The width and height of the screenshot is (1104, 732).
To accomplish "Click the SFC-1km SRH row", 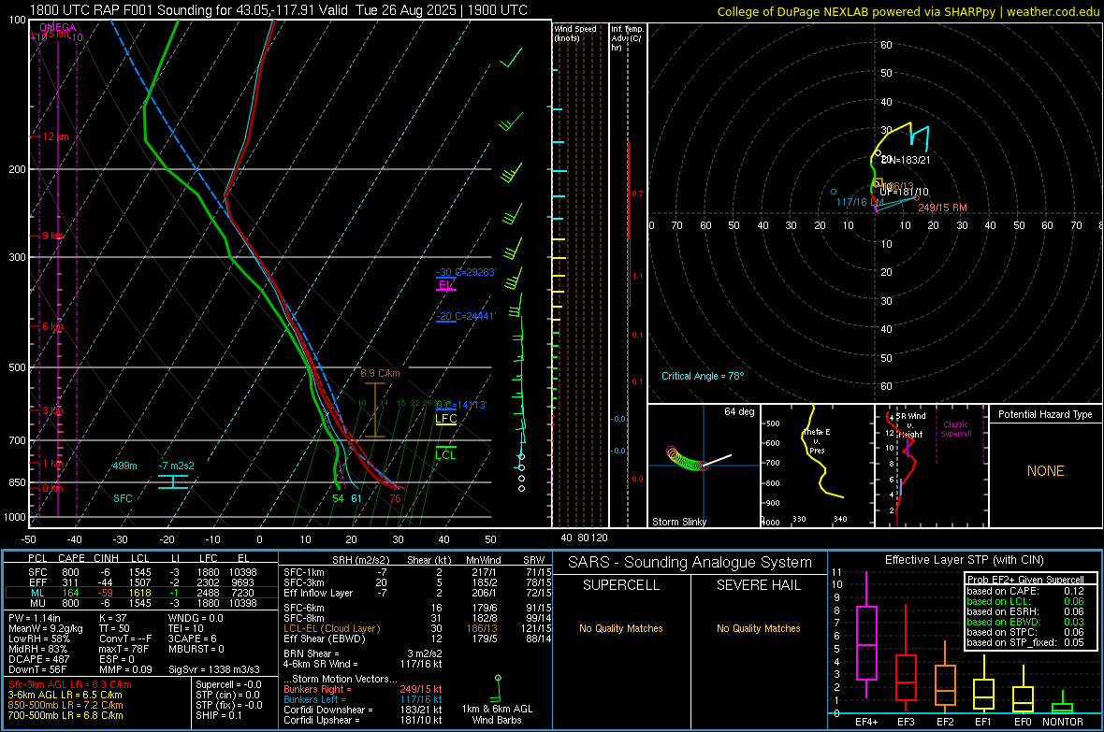I will tap(417, 572).
